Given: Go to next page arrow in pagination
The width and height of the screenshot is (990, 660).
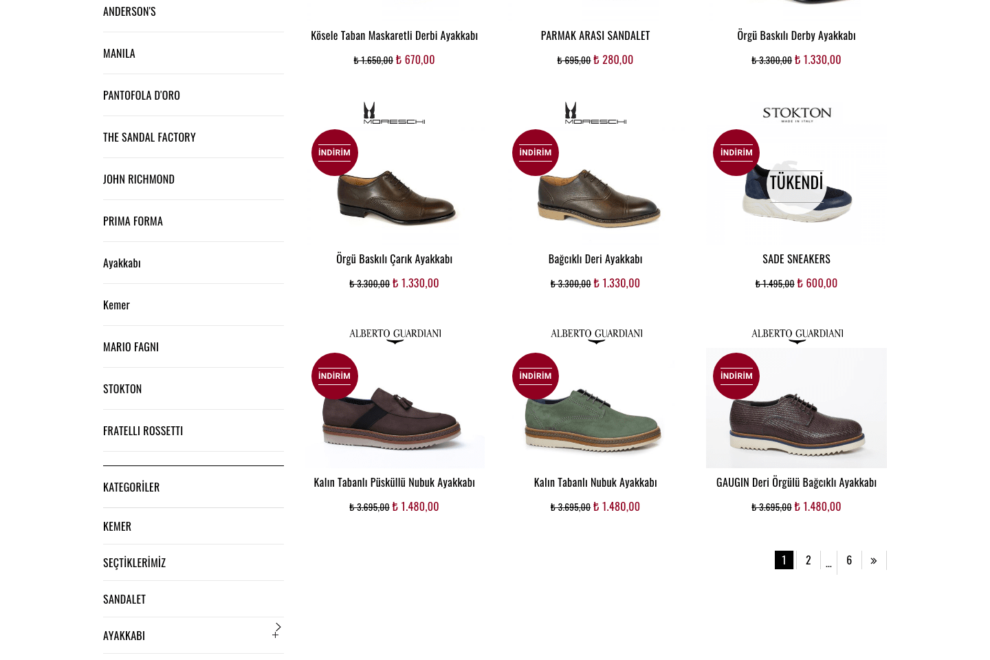Looking at the screenshot, I should 873,560.
